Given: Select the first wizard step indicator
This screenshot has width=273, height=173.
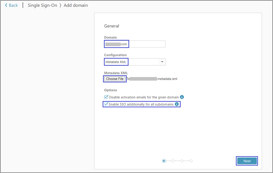Looking at the screenshot, I should pos(164,161).
